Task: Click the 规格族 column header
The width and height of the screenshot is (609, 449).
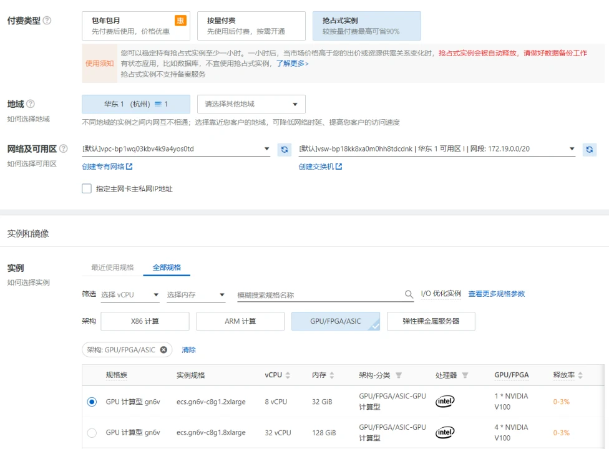Action: [x=117, y=375]
